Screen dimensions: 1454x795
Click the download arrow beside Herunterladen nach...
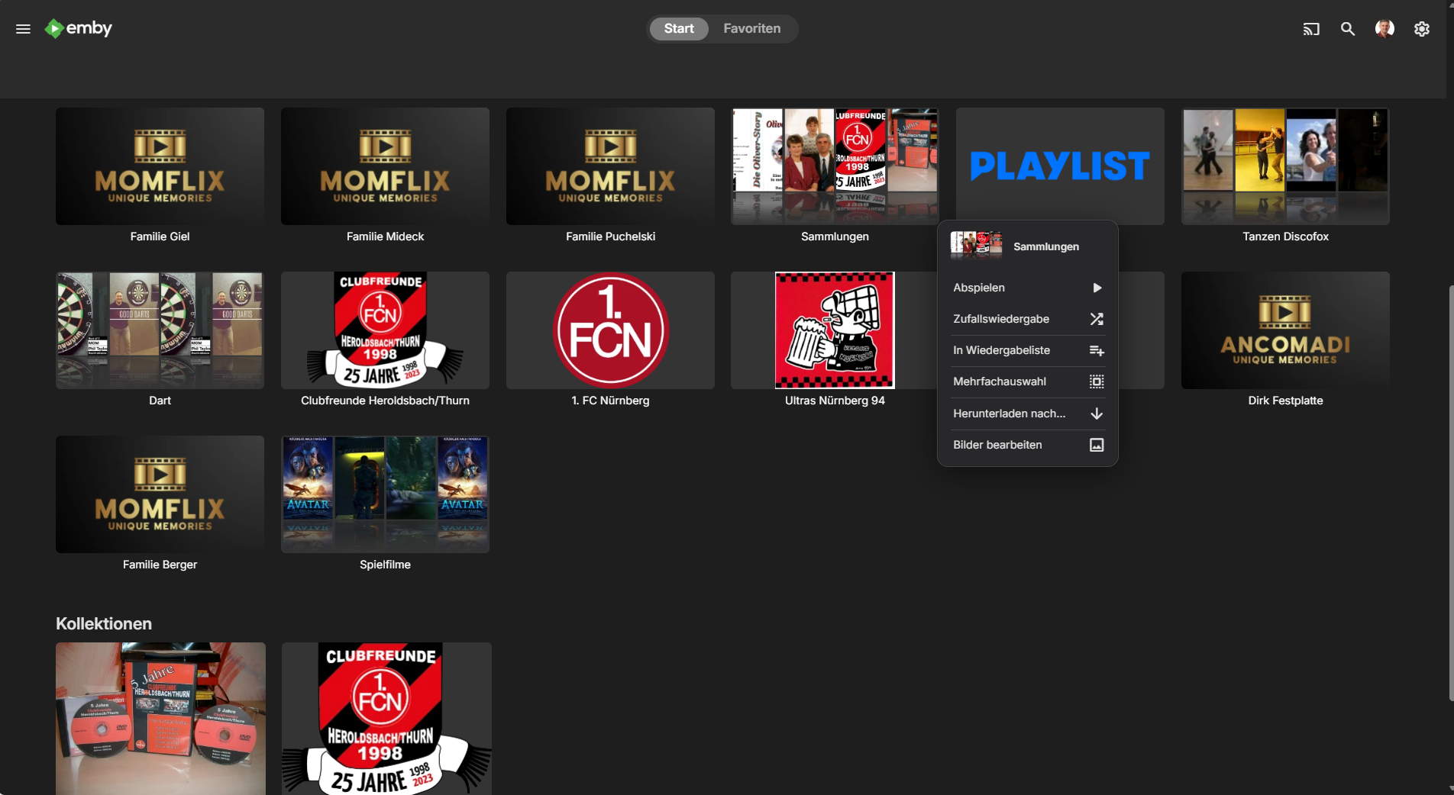[1097, 414]
